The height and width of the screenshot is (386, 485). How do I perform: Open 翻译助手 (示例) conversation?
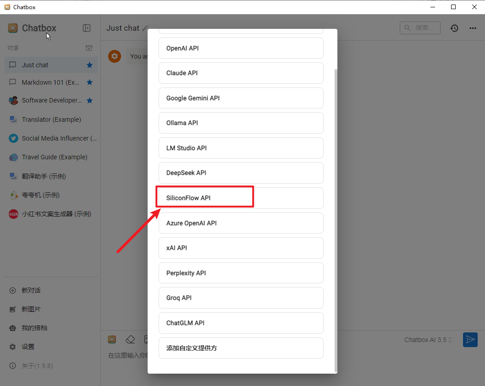(51, 176)
